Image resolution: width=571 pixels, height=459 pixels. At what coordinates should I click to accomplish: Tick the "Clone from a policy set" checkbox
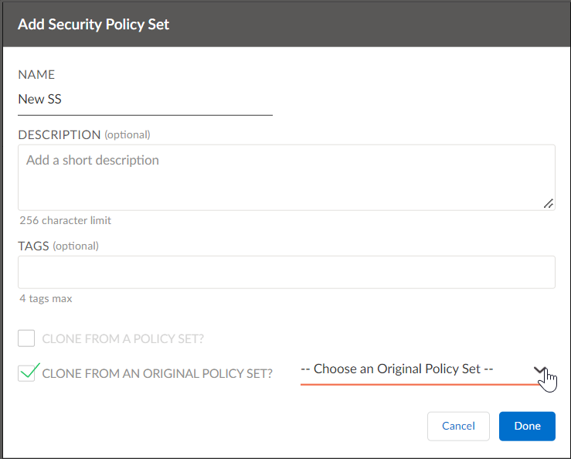(27, 338)
